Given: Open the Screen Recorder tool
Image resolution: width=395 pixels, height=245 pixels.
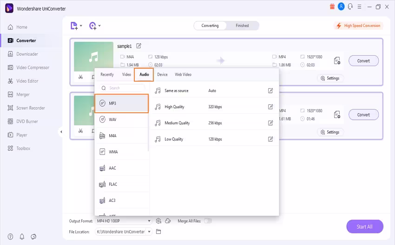Looking at the screenshot, I should pos(26,108).
